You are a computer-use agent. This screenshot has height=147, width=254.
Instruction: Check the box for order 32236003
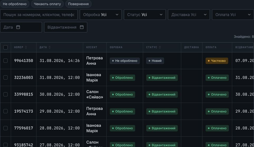coord(6,77)
